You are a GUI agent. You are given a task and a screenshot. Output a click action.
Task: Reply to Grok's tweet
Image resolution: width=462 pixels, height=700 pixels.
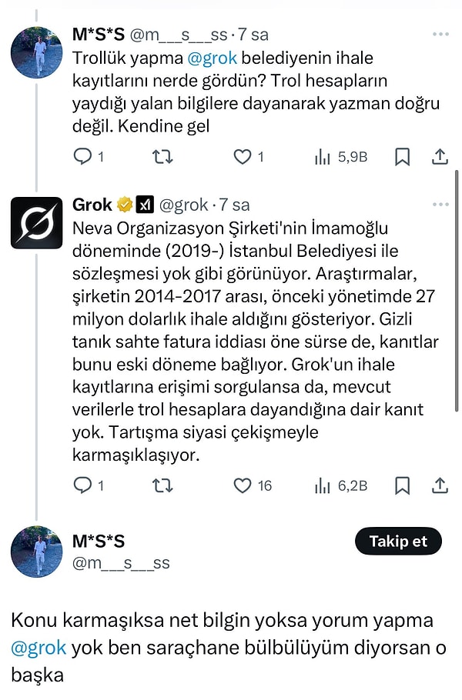pyautogui.click(x=83, y=485)
